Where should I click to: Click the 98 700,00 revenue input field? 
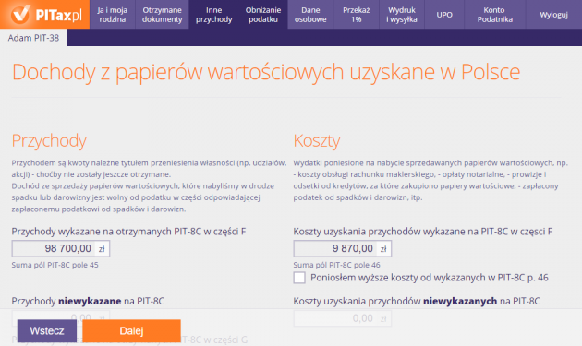point(61,248)
